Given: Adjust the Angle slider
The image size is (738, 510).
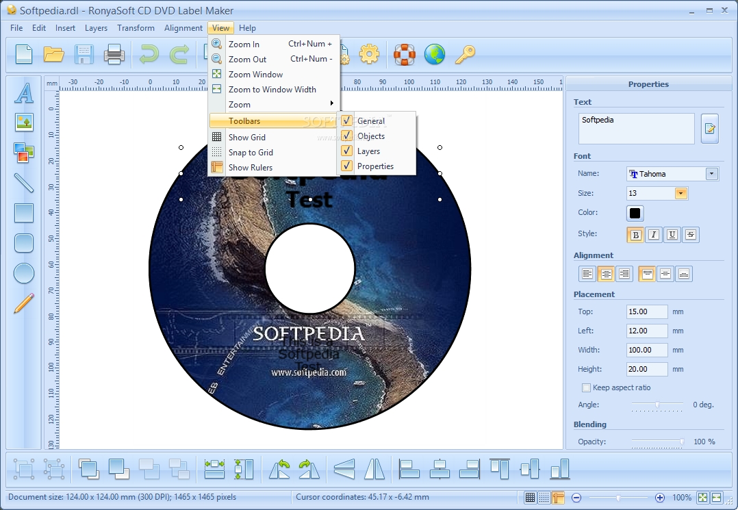Looking at the screenshot, I should click(657, 405).
